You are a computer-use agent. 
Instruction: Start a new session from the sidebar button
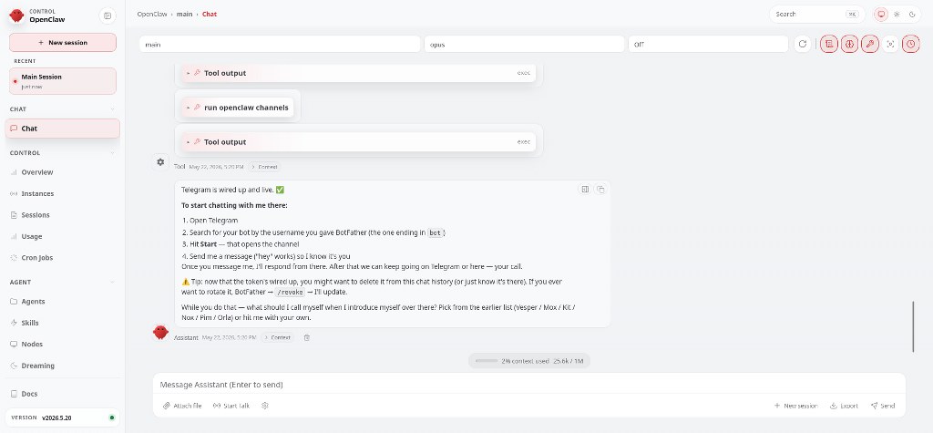click(63, 42)
